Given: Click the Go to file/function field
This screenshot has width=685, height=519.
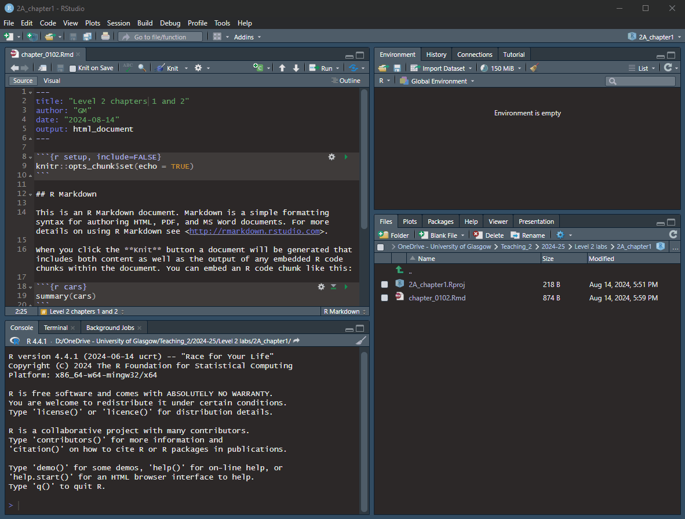Looking at the screenshot, I should 161,37.
